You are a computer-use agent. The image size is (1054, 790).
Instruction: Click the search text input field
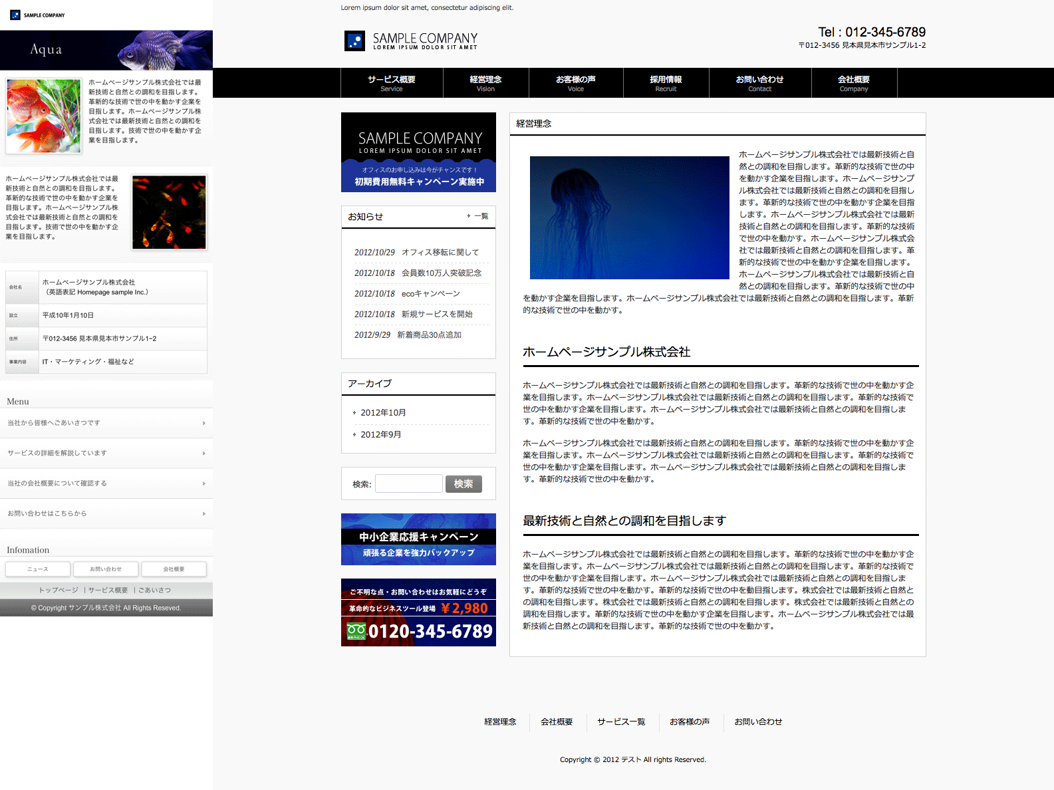(408, 483)
